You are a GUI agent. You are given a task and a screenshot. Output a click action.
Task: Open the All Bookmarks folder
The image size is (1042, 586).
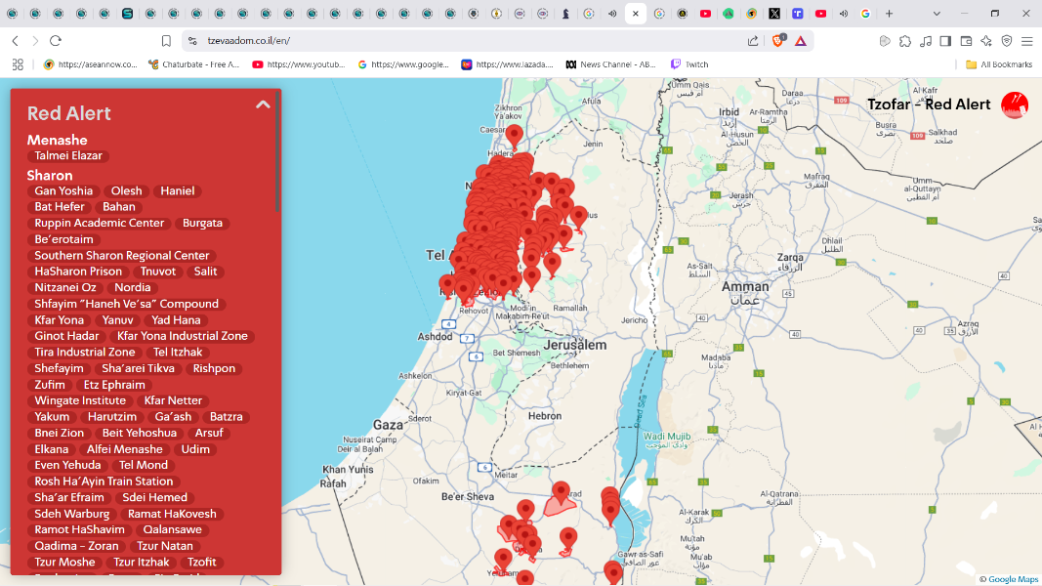click(999, 64)
